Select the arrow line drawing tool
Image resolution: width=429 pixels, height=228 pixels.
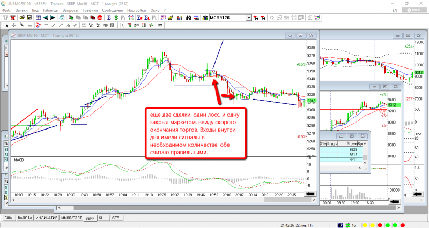point(61,25)
